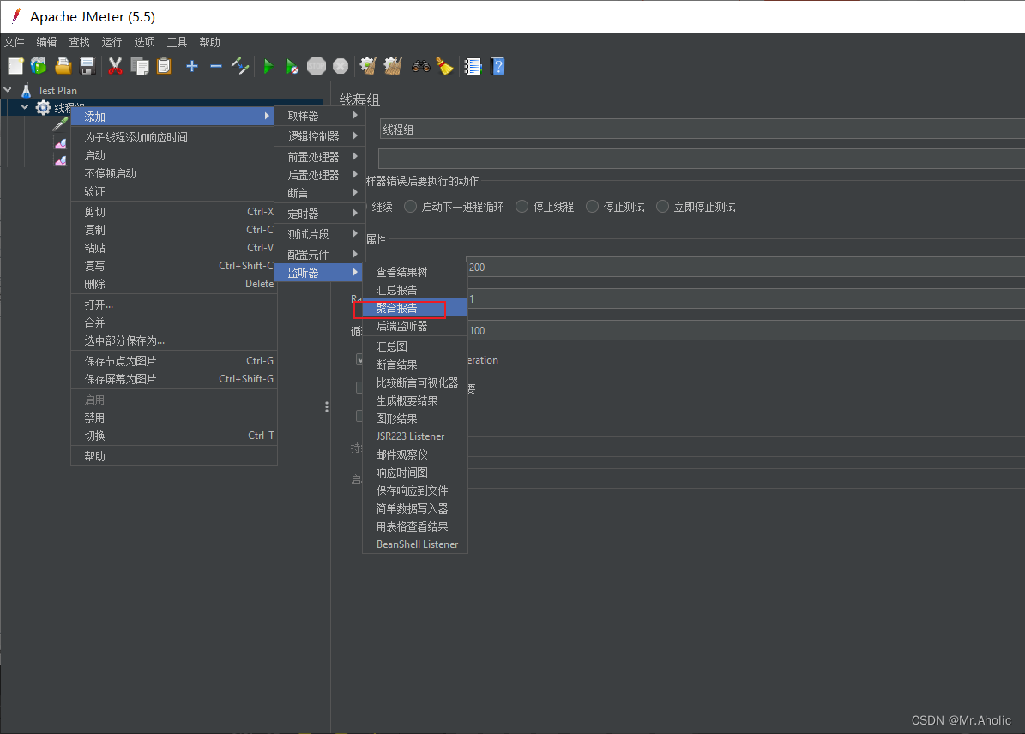Open the Templates toolbar icon
1025x734 pixels.
point(39,66)
